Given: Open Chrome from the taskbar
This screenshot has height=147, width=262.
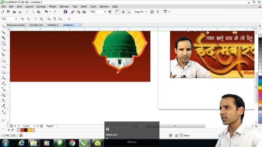Looking at the screenshot, I should (x=72, y=143).
